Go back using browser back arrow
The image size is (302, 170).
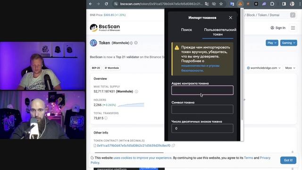click(x=91, y=4)
